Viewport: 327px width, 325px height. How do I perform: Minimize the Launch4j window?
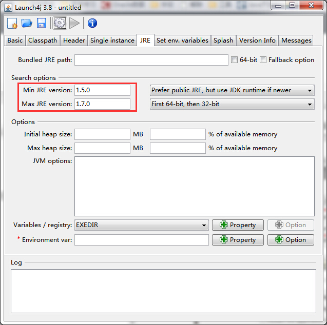pos(278,6)
